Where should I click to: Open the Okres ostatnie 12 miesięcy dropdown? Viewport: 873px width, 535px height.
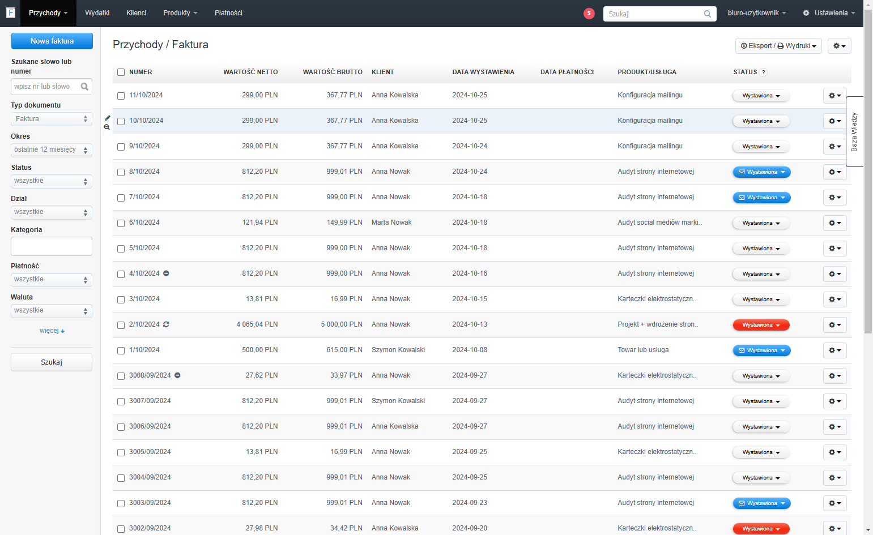52,150
